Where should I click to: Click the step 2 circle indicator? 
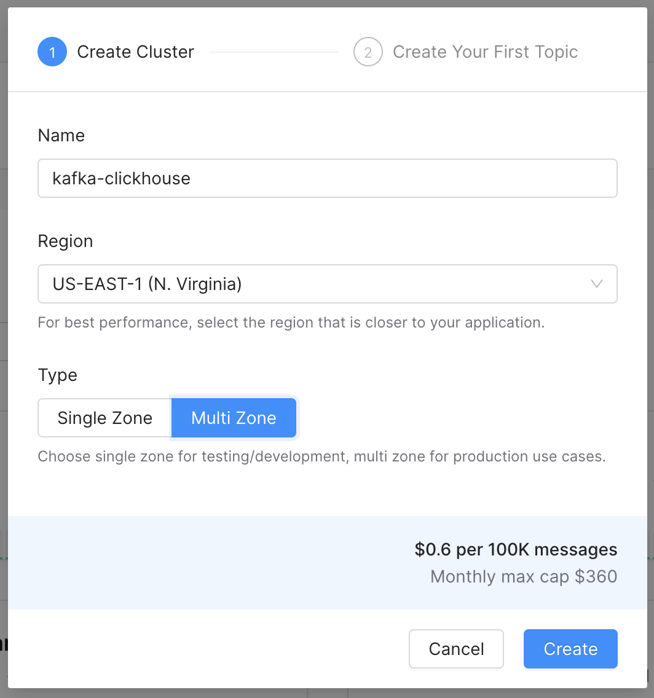click(x=368, y=52)
